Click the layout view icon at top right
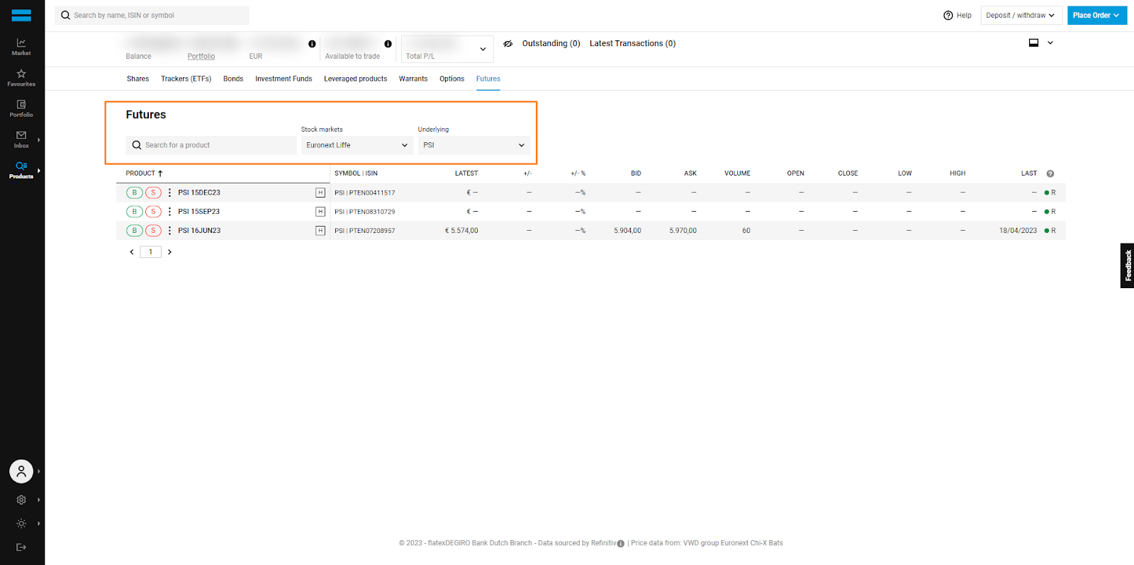1134x565 pixels. pyautogui.click(x=1034, y=43)
